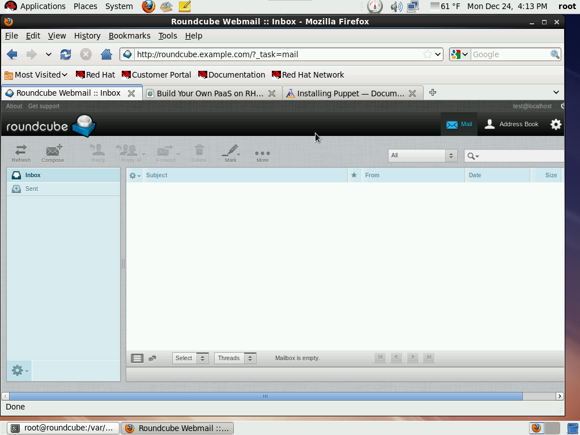The image size is (580, 435).
Task: Click Firefox home icon
Action: point(106,54)
